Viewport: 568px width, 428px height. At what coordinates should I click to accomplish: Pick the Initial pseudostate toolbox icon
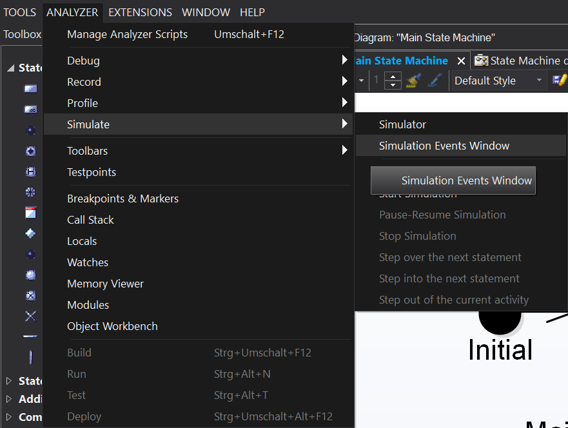[x=30, y=130]
